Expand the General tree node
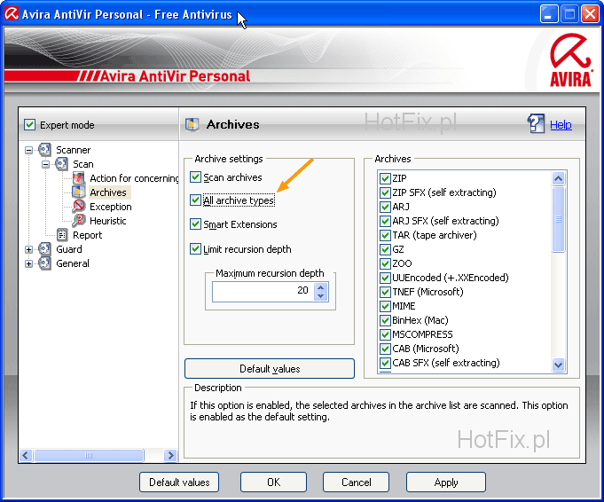This screenshot has width=604, height=502. (29, 263)
